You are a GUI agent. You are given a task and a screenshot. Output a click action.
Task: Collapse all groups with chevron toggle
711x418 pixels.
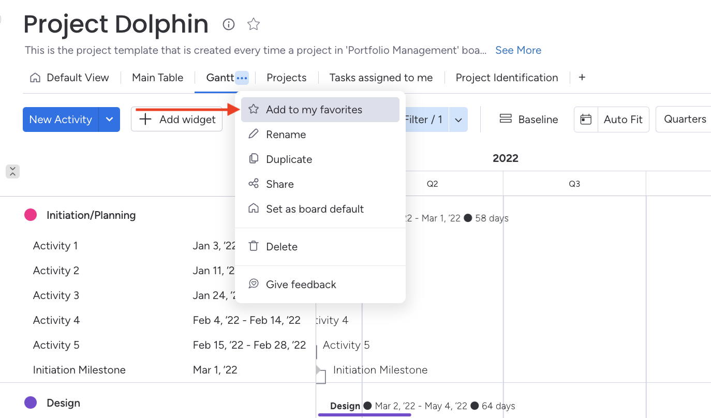point(12,172)
